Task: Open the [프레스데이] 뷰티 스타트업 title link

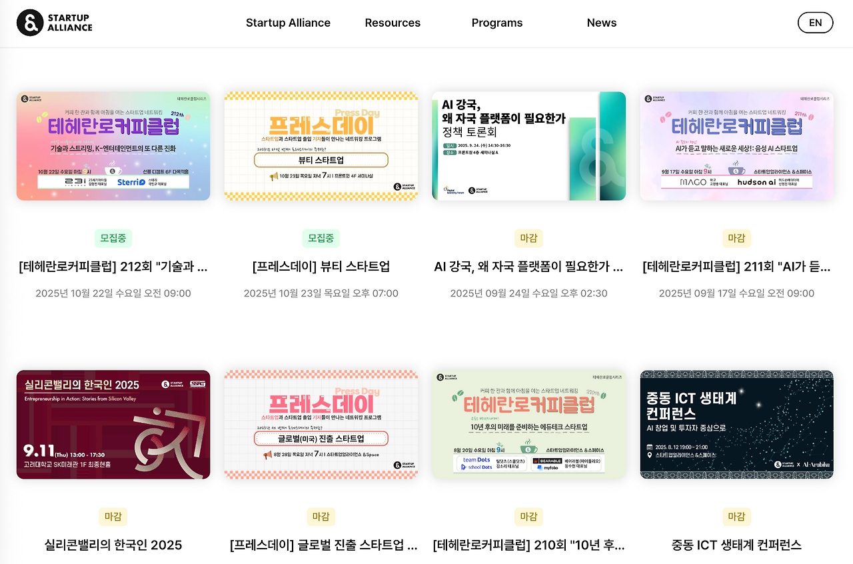Action: click(321, 267)
